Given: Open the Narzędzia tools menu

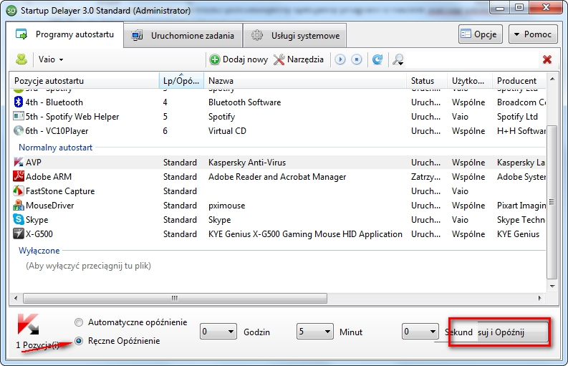Looking at the screenshot, I should tap(299, 59).
